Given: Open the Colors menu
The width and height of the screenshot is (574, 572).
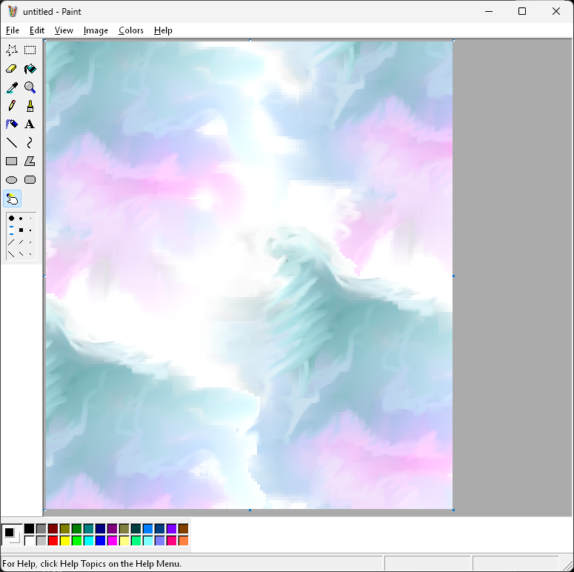Looking at the screenshot, I should (130, 30).
